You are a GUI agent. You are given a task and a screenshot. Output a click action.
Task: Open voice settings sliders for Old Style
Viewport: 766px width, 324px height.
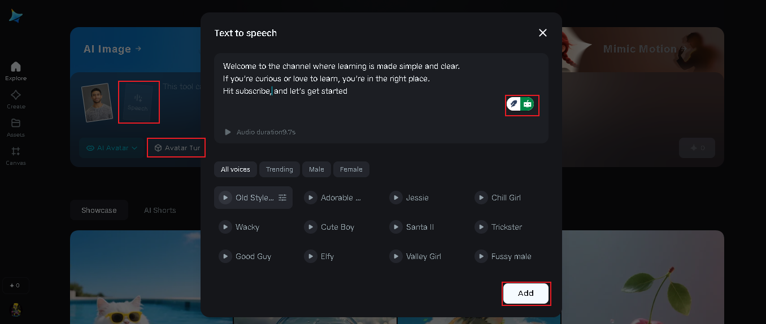[x=282, y=198]
